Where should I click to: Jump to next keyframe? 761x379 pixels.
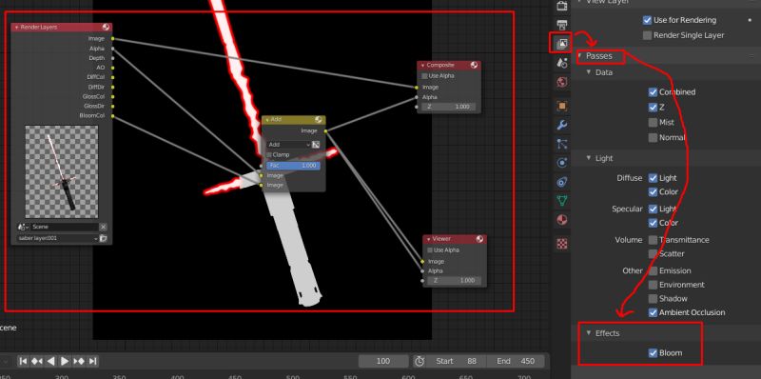pos(79,361)
